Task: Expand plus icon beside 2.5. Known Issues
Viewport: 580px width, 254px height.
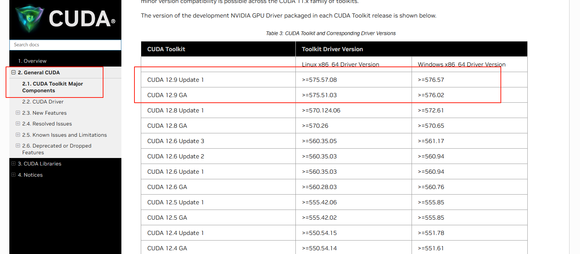Action: point(18,135)
